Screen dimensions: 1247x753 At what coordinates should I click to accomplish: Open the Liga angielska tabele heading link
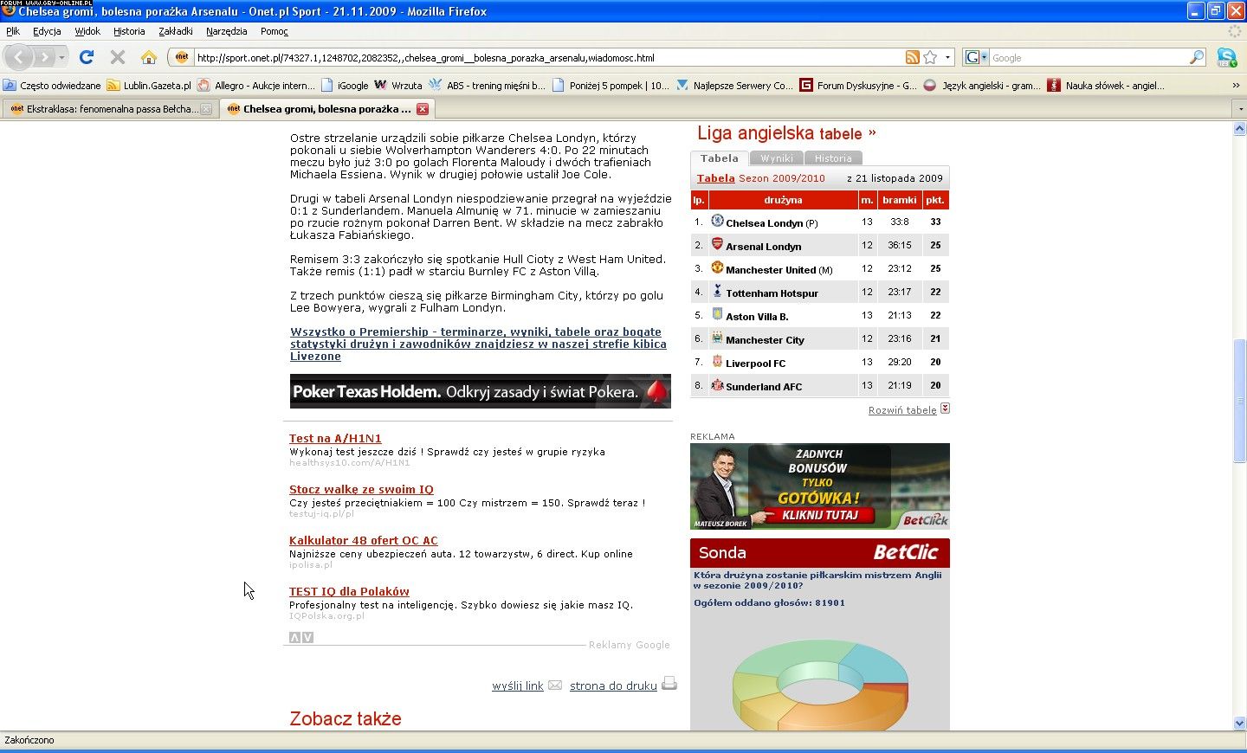[786, 133]
